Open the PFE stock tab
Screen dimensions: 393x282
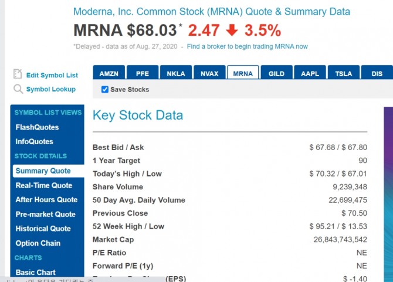pos(143,72)
